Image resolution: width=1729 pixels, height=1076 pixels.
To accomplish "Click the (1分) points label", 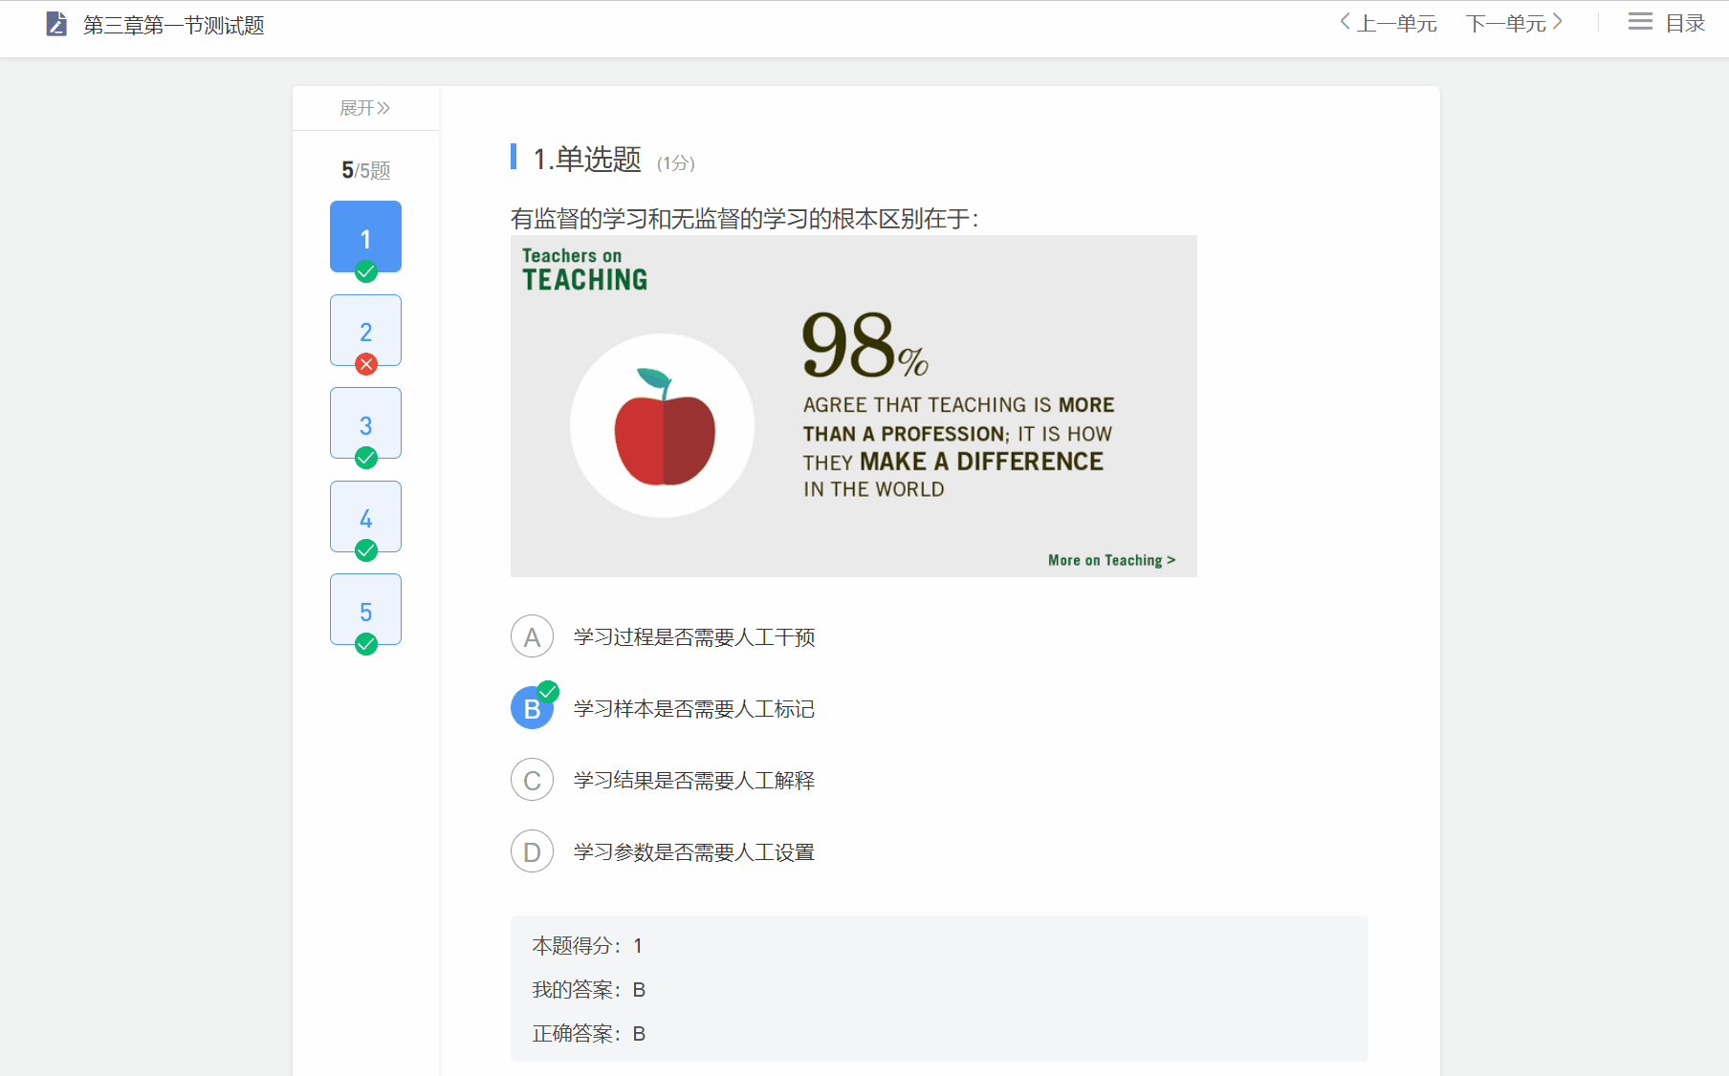I will pyautogui.click(x=676, y=163).
